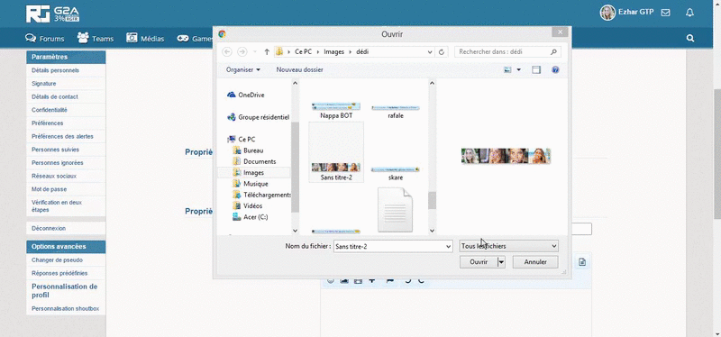Click Nouveau dossier in the dialog
This screenshot has width=721, height=337.
coord(299,70)
